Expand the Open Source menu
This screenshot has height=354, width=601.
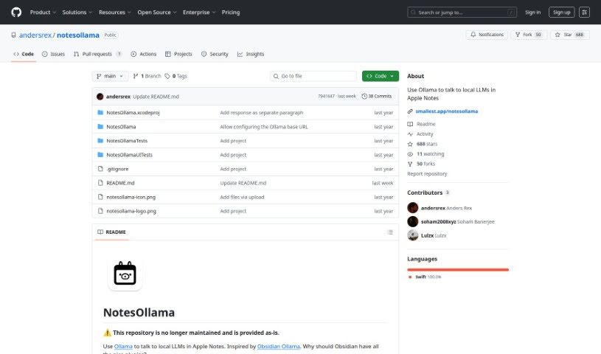[x=157, y=13]
